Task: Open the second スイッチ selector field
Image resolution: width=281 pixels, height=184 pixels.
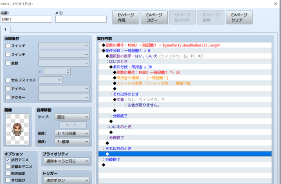Action: pyautogui.click(x=64, y=54)
